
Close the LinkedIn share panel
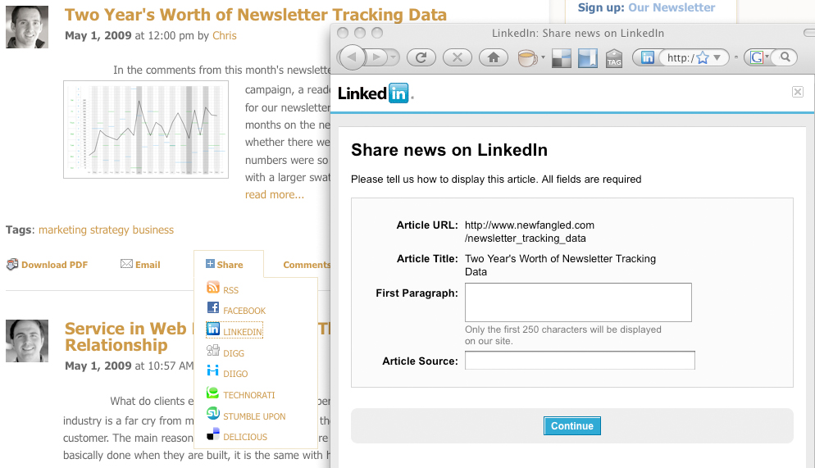(x=798, y=92)
